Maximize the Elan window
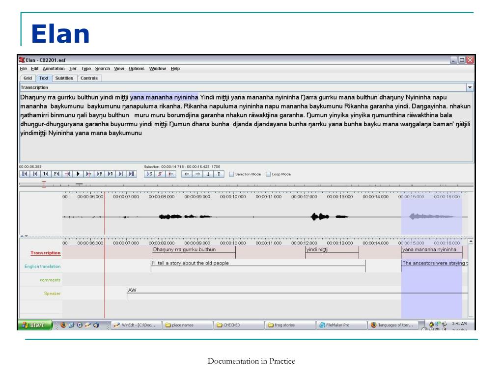Image resolution: width=503 pixels, height=377 pixels. 462,60
